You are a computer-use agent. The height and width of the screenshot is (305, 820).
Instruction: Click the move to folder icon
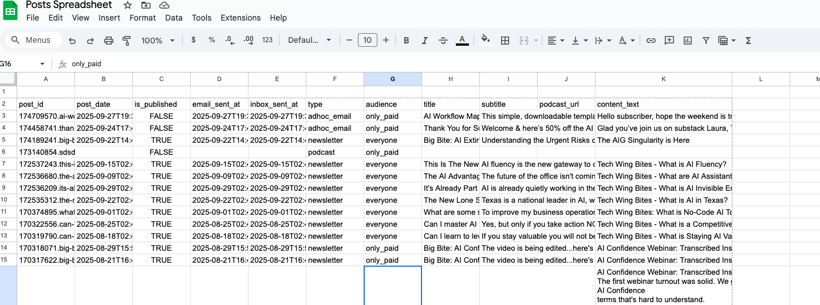(146, 5)
